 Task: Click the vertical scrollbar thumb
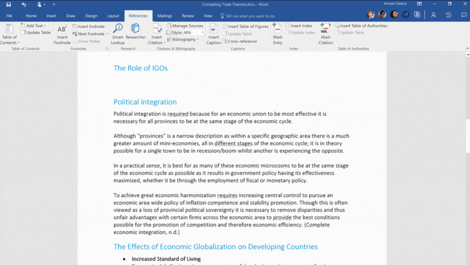(468, 136)
